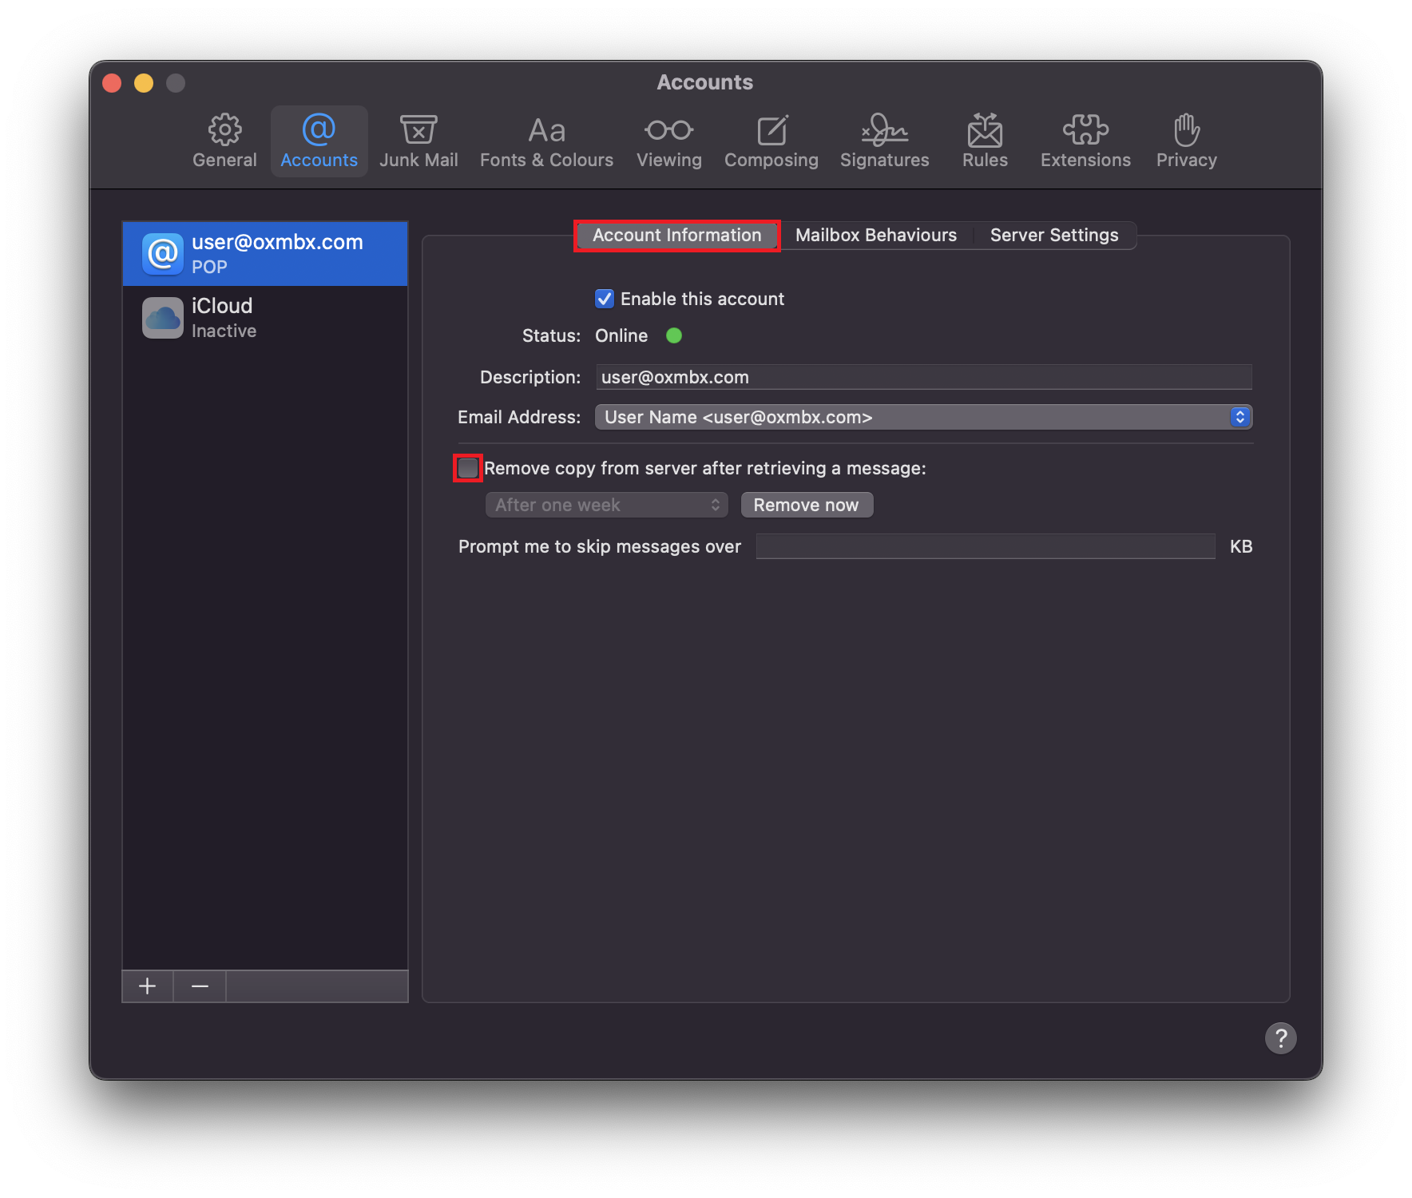1412x1198 pixels.
Task: Open the After one week dropdown
Action: click(x=605, y=505)
